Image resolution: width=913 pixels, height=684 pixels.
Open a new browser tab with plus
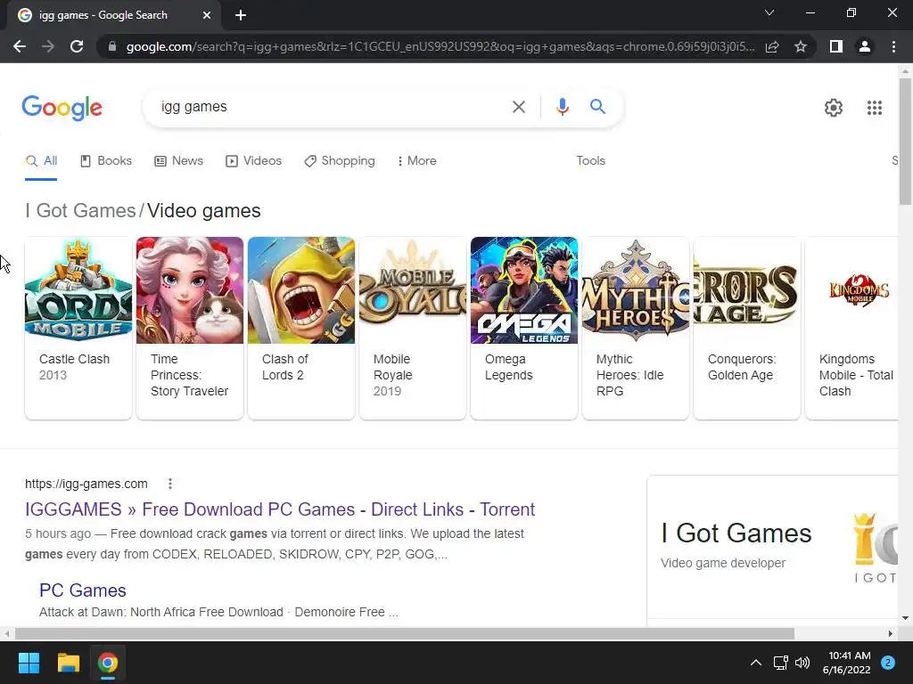coord(241,15)
